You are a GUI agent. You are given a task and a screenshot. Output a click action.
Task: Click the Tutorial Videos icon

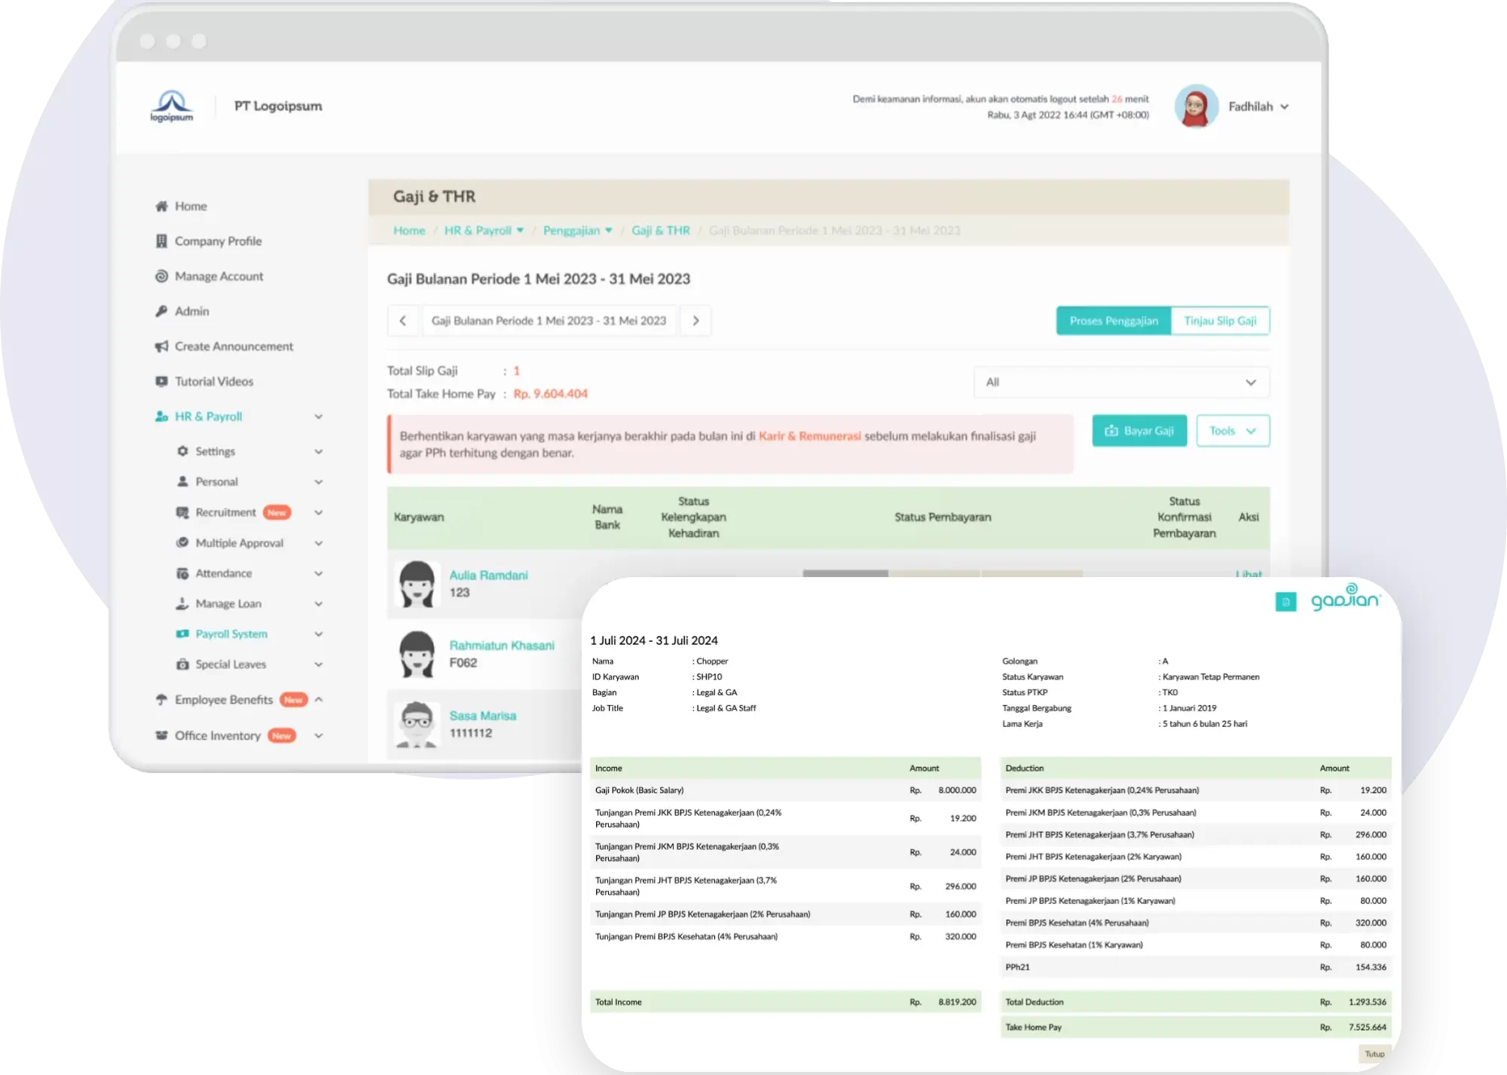click(161, 381)
